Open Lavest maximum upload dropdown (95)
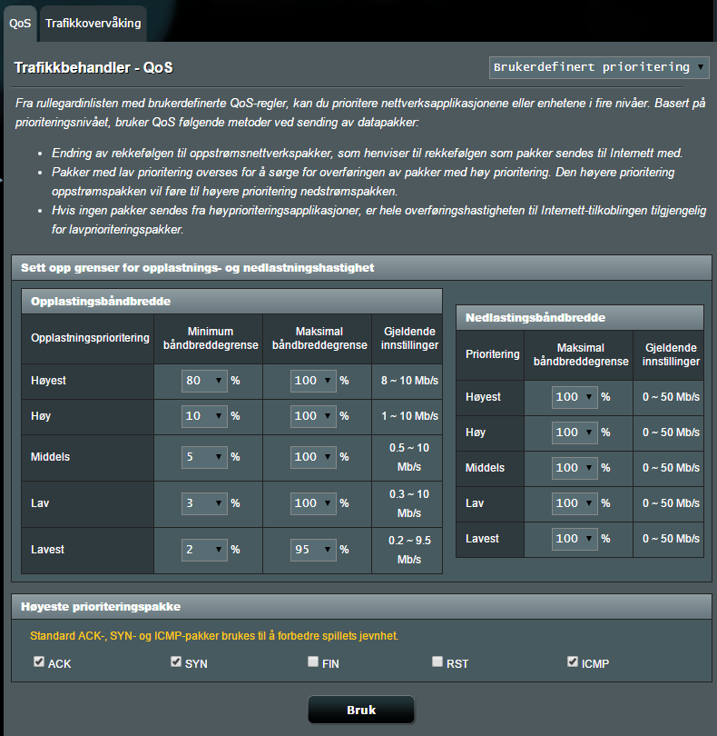 click(x=313, y=550)
